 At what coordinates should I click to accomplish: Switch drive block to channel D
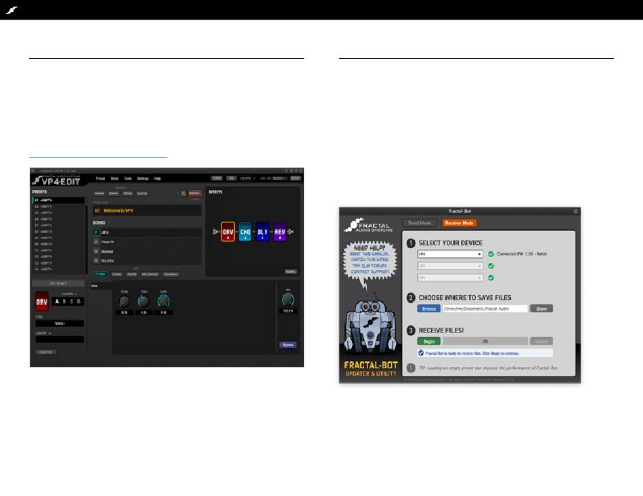coord(79,301)
